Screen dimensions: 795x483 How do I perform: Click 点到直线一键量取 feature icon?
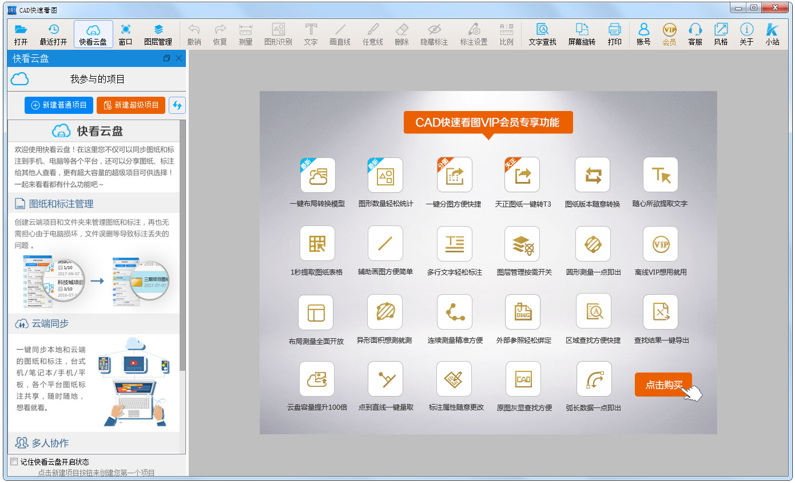(385, 379)
